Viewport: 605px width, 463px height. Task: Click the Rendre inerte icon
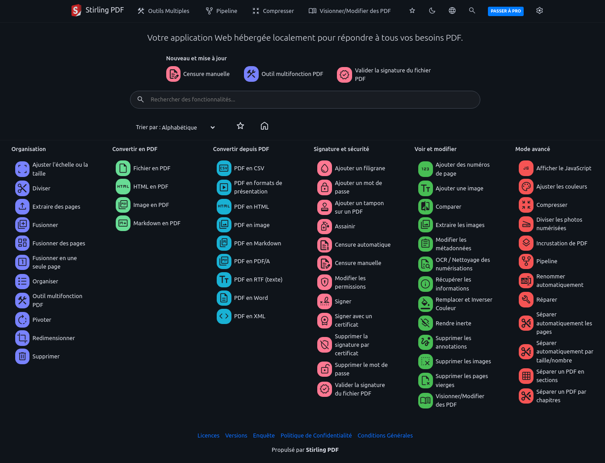[425, 323]
